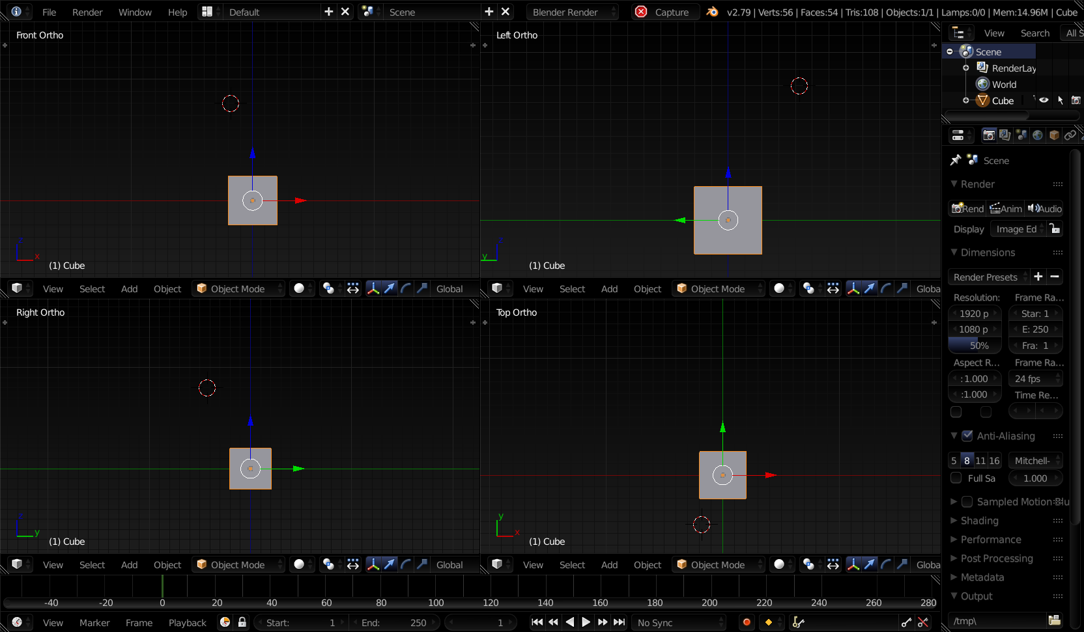
Task: Click the Anim render button
Action: [1006, 208]
